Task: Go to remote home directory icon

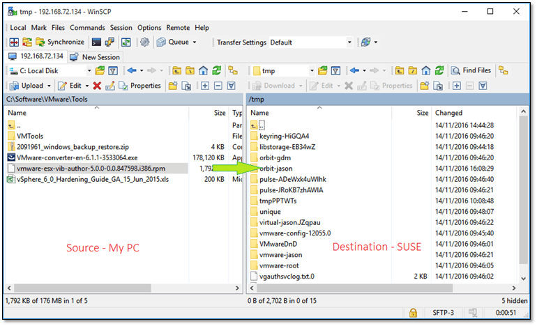Action: pyautogui.click(x=426, y=71)
